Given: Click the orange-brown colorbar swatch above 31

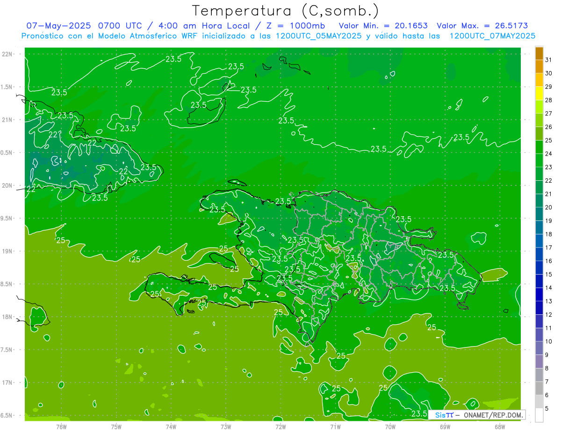Looking at the screenshot, I should [539, 53].
